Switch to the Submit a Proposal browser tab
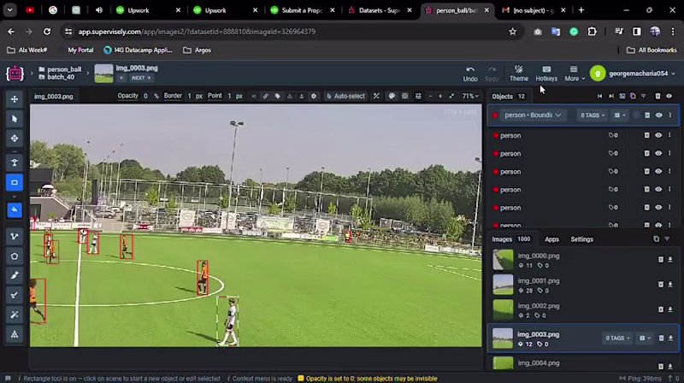Image resolution: width=684 pixels, height=383 pixels. coord(303,10)
